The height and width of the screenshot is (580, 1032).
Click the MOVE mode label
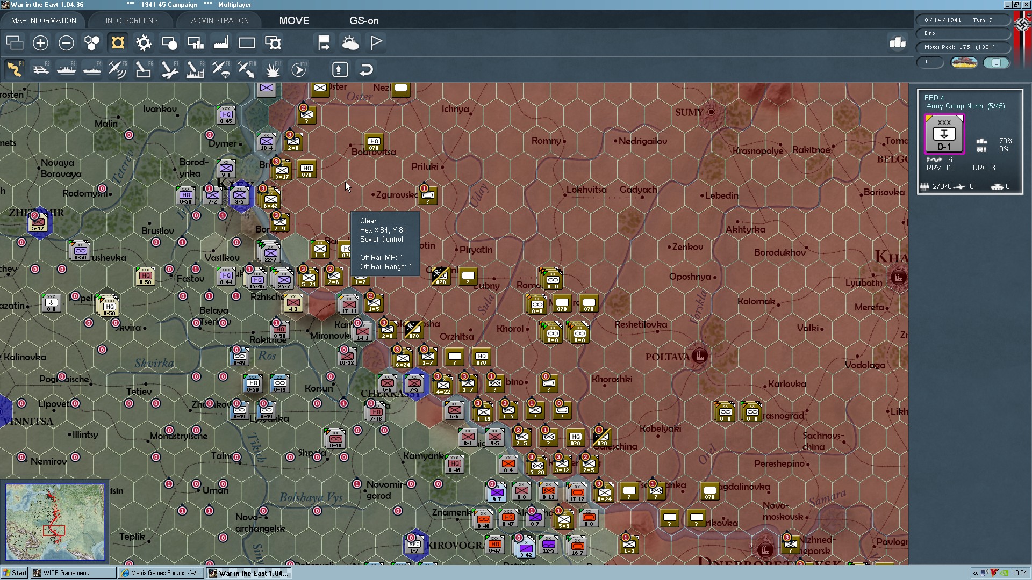[294, 20]
